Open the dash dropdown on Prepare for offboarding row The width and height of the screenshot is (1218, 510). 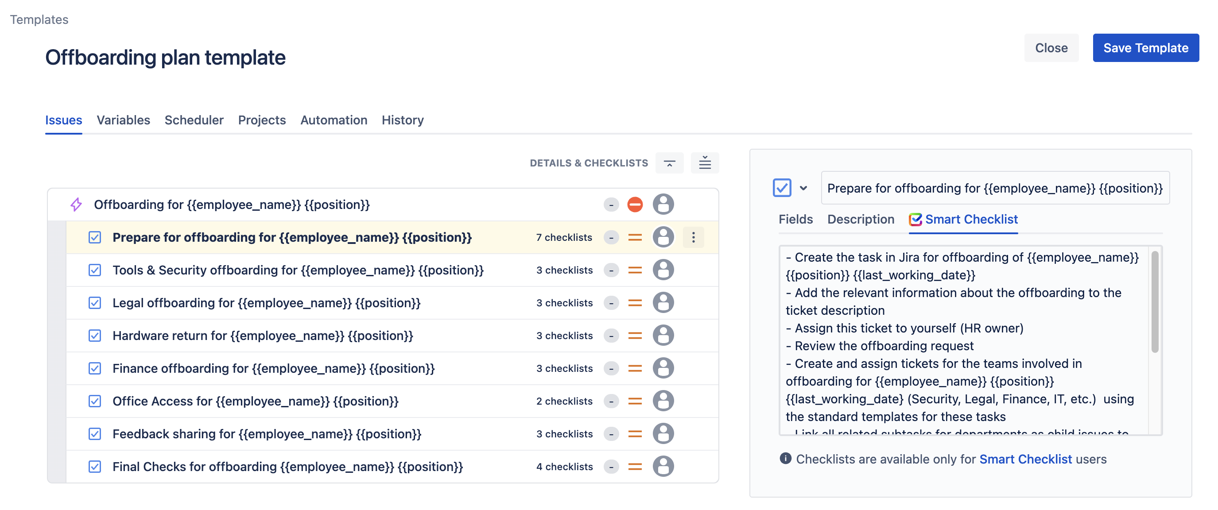click(611, 237)
